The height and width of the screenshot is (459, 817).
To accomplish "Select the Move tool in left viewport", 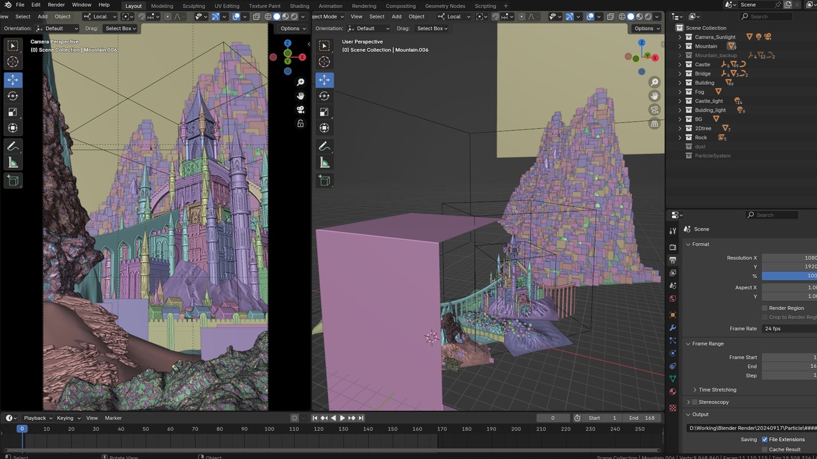I will 13,80.
